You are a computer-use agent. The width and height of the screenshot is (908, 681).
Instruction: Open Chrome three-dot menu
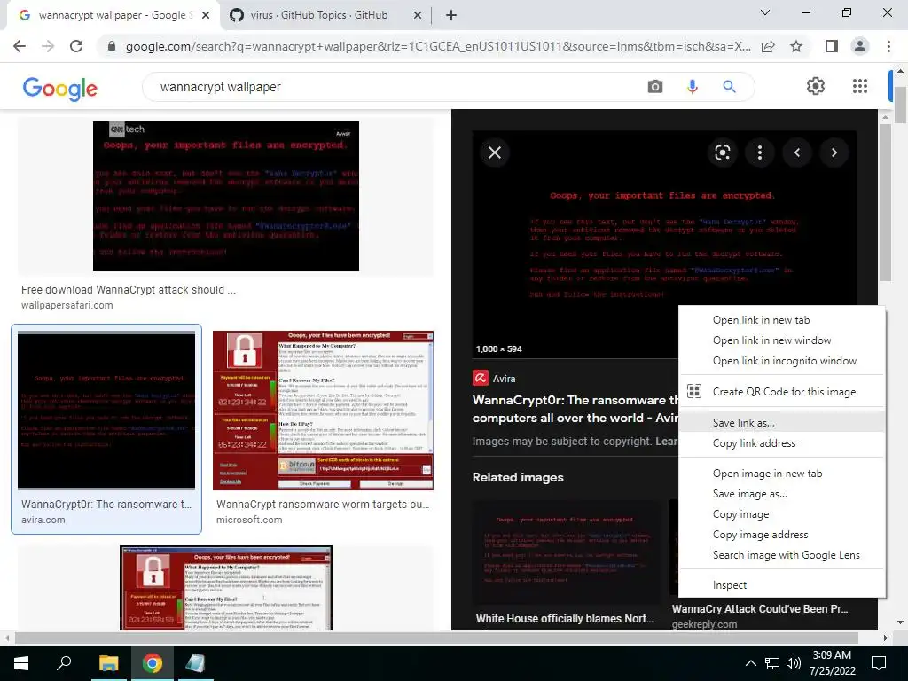tap(888, 46)
